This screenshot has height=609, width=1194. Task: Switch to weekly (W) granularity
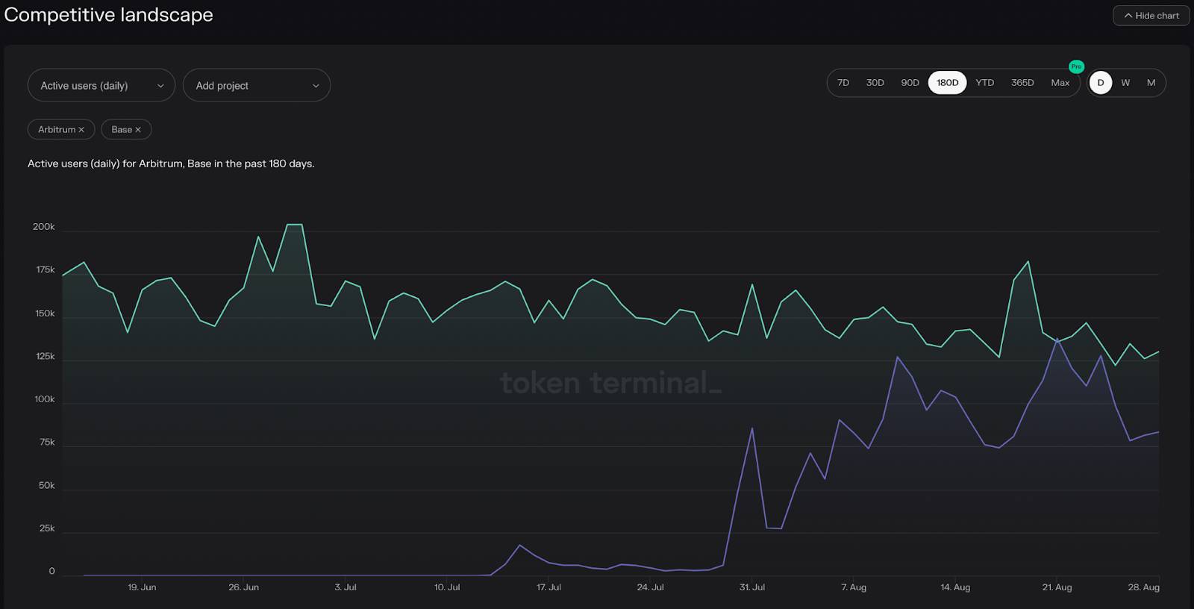click(x=1125, y=83)
